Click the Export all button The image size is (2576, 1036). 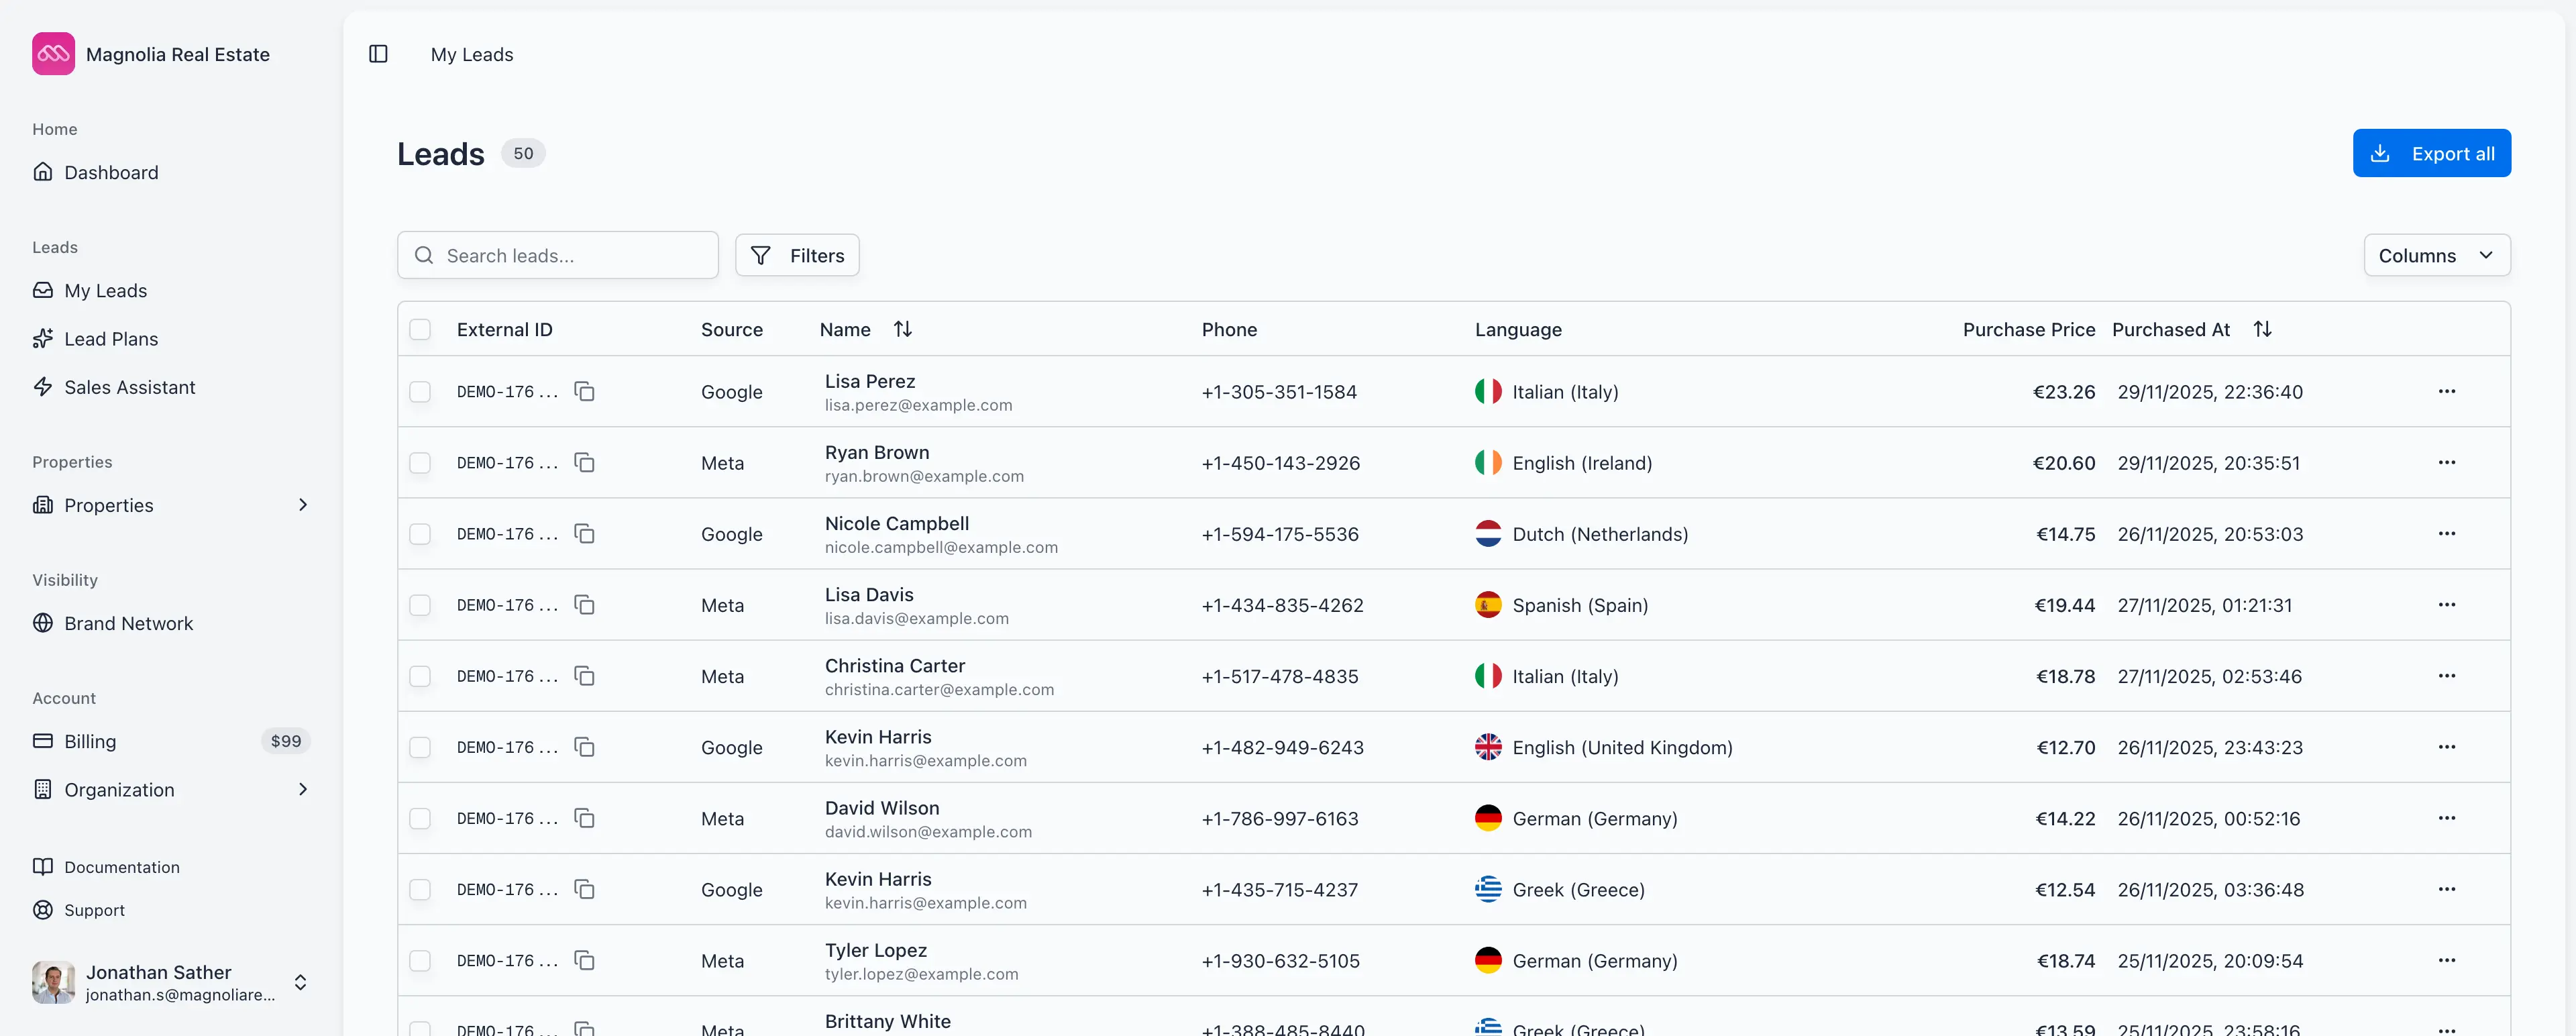(2432, 153)
